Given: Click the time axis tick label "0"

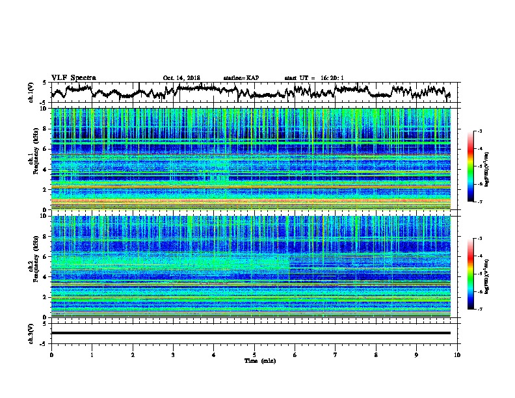Looking at the screenshot, I should coord(51,355).
